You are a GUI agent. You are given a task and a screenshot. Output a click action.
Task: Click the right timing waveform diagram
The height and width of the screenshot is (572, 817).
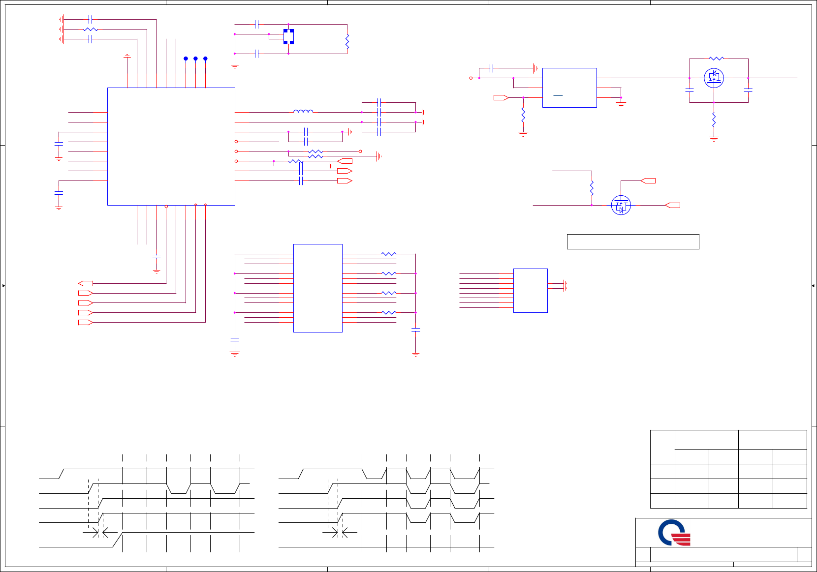[x=386, y=503]
